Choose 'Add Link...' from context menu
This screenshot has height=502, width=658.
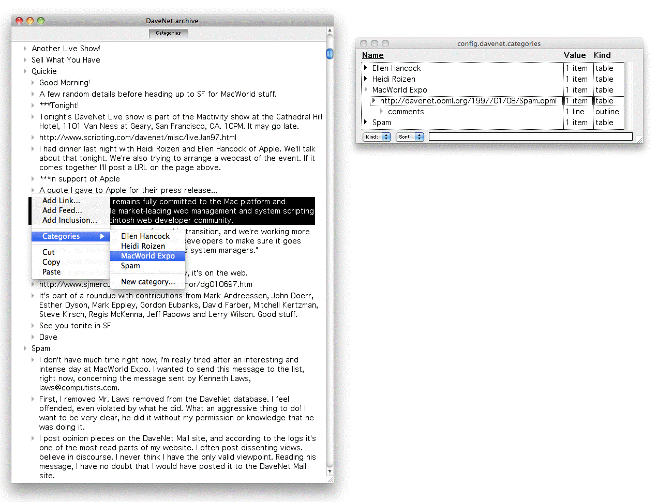(x=61, y=201)
